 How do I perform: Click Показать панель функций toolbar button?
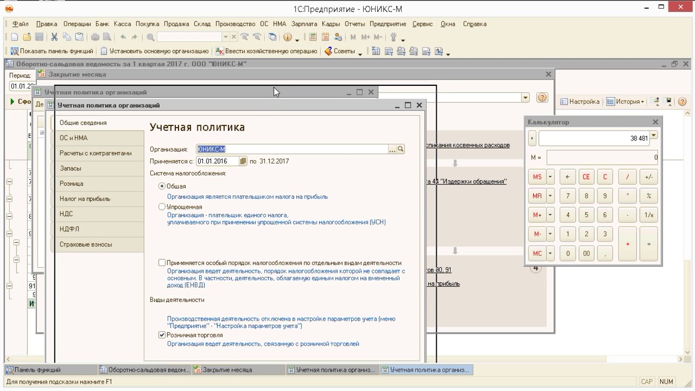click(x=52, y=51)
